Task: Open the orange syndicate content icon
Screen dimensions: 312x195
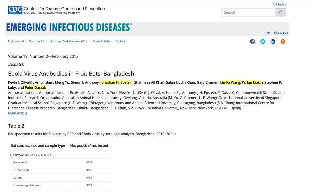Action: coord(283,41)
